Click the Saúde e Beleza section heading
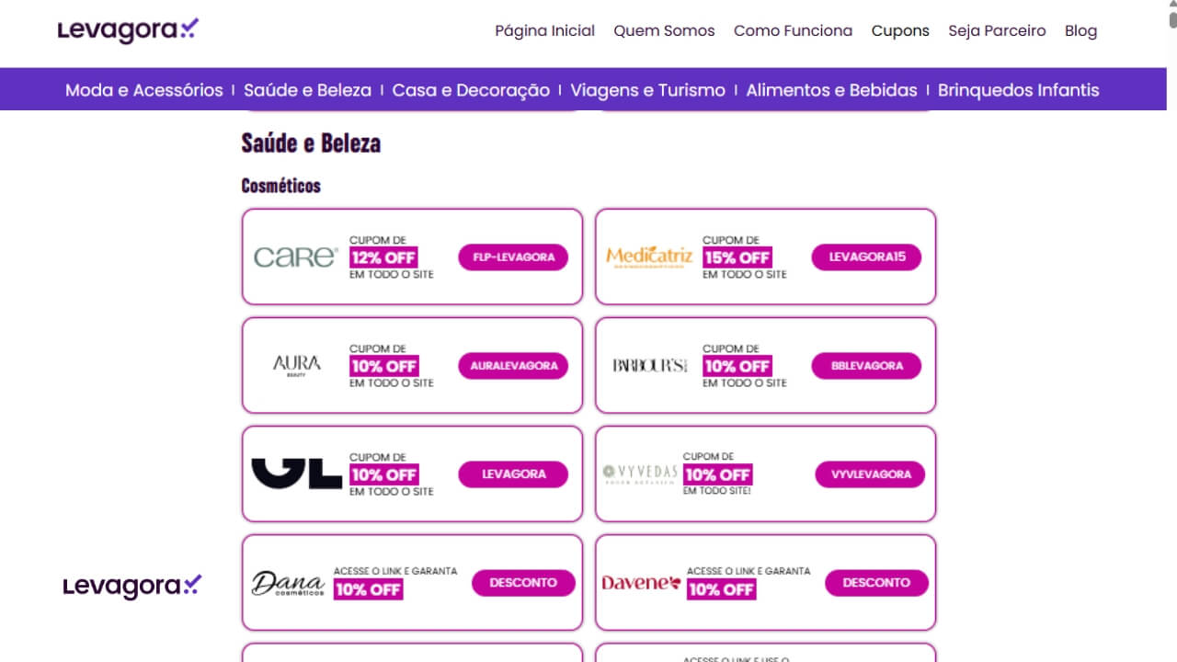Screen dimensions: 1177x662 [311, 143]
